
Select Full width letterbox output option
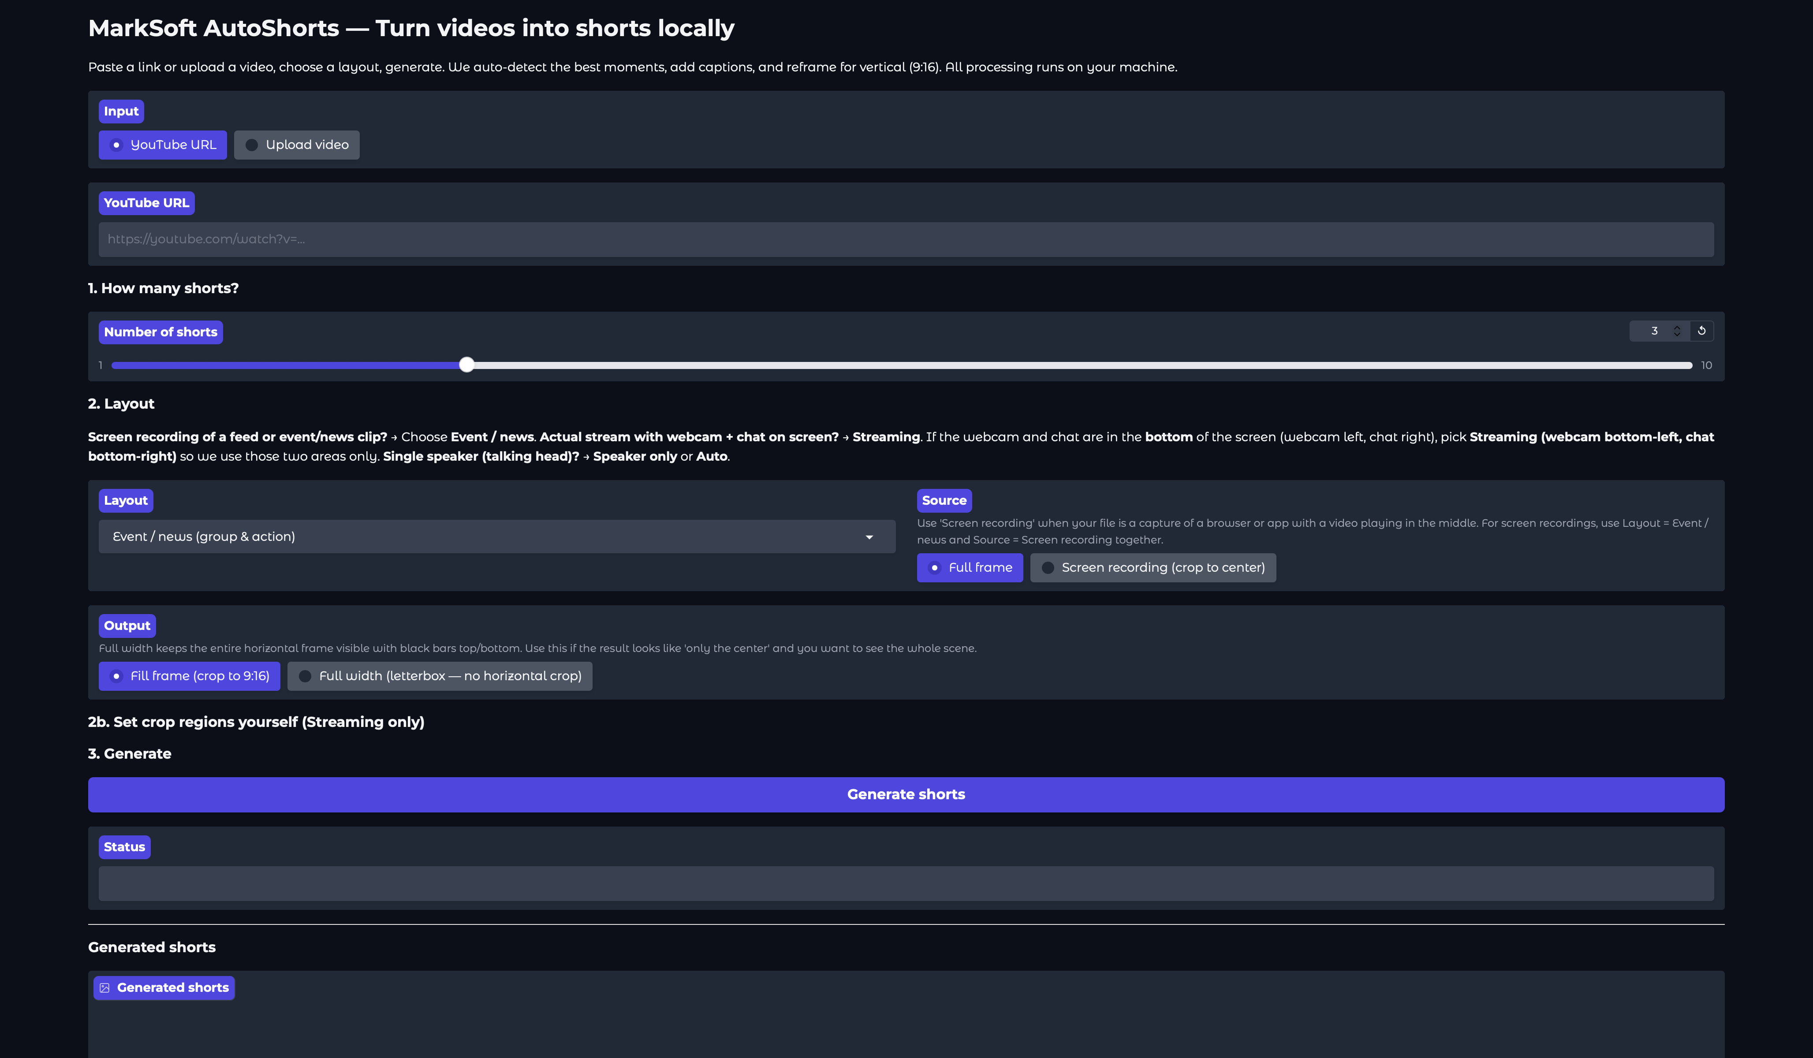pos(440,676)
